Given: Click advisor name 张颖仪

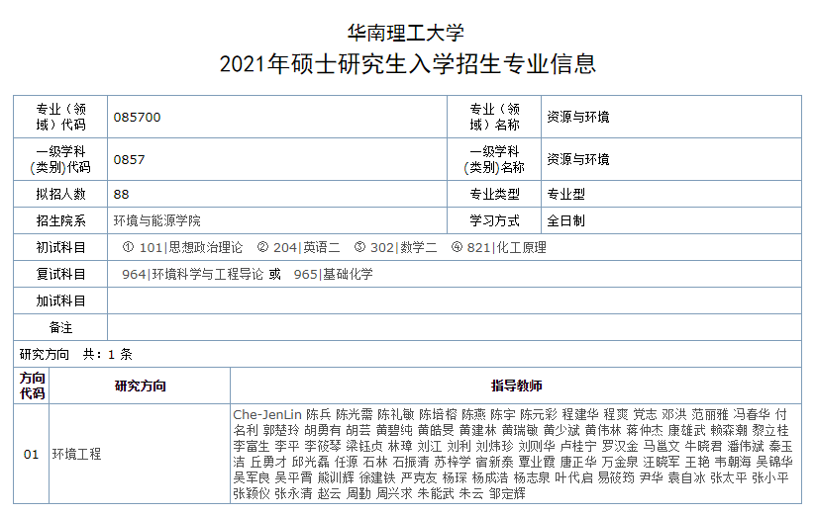Looking at the screenshot, I should [x=252, y=493].
